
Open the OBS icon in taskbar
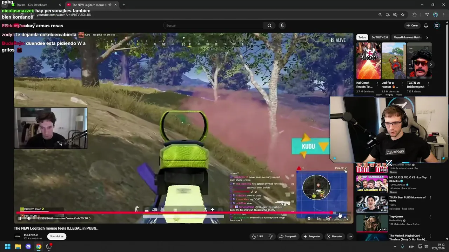[x=49, y=246]
